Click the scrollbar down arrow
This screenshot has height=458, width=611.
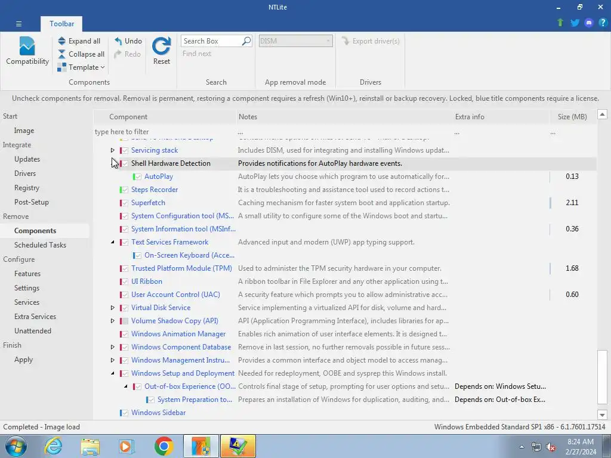click(603, 415)
